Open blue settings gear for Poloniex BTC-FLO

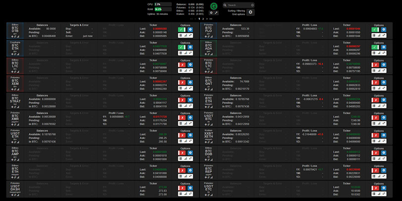(x=384, y=30)
